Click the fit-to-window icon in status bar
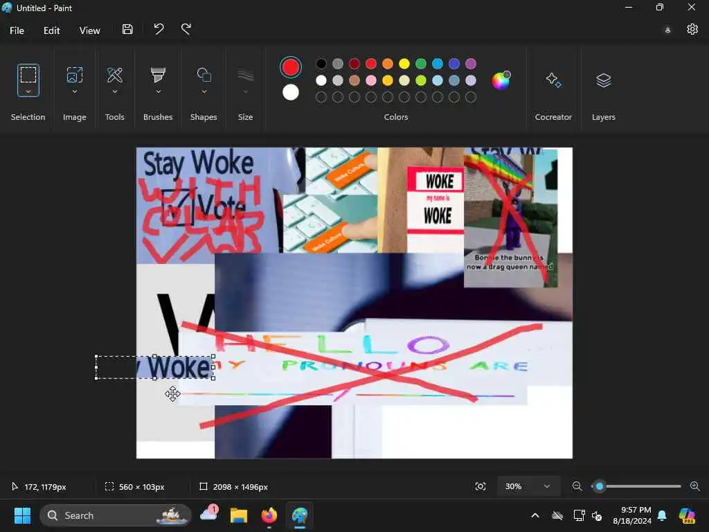Viewport: 709px width, 532px height. [481, 486]
